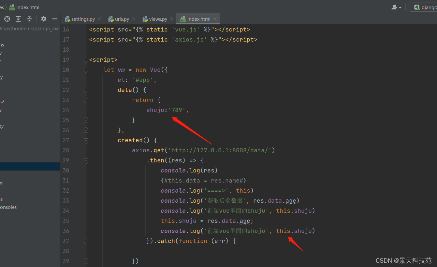
Task: Click index.html in the breadcrumb bar
Action: pyautogui.click(x=24, y=7)
